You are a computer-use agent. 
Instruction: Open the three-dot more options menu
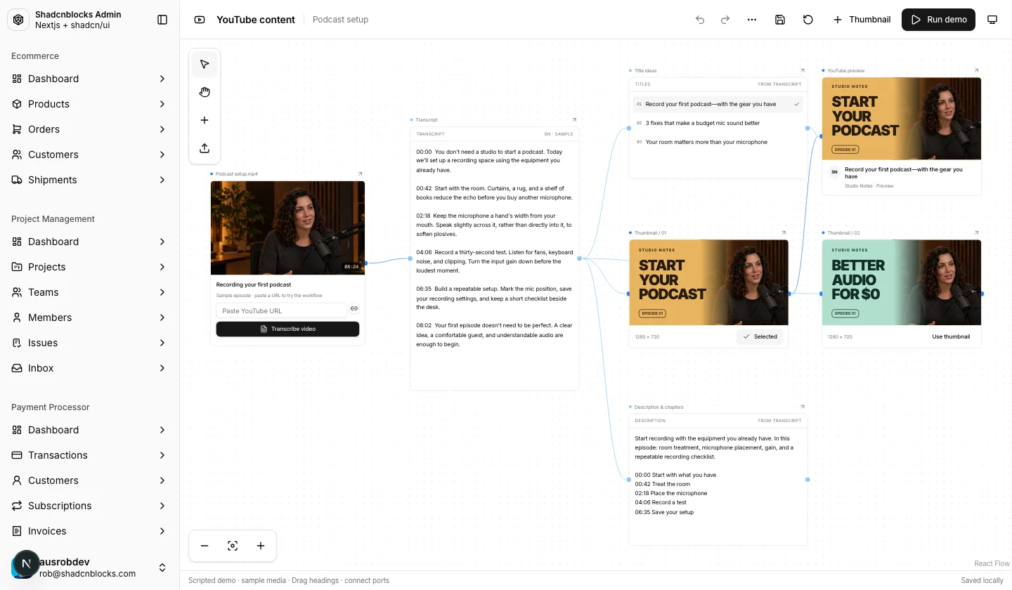pyautogui.click(x=752, y=20)
